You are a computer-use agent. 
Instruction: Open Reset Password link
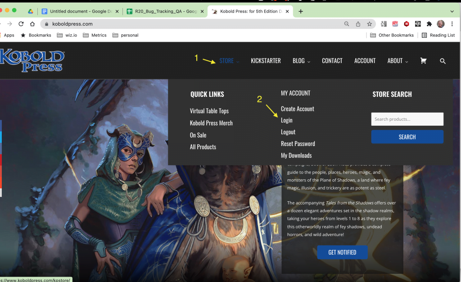298,144
